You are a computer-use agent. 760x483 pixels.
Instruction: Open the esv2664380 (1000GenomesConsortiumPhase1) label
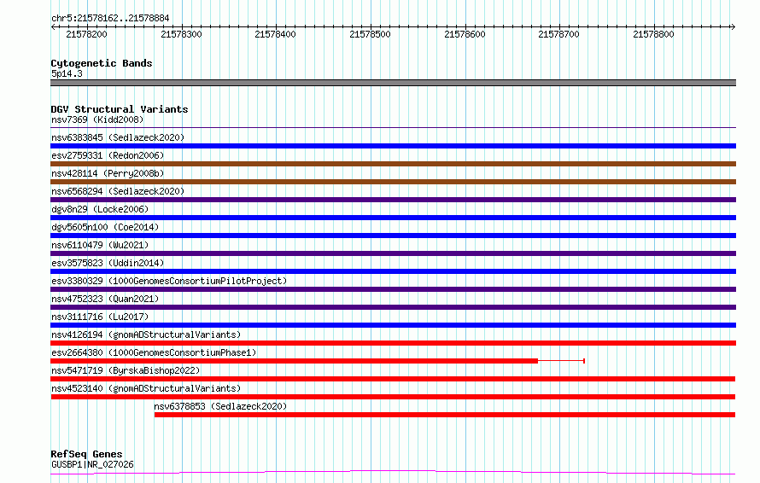click(154, 352)
